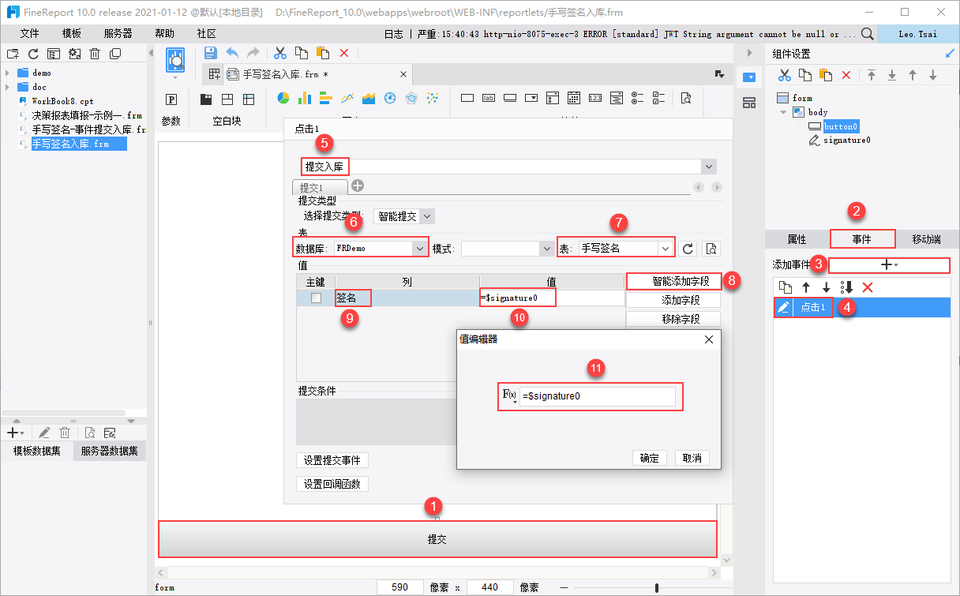Screen dimensions: 960x596
Task: Open the 智能提交 submit type dropdown
Action: [426, 216]
